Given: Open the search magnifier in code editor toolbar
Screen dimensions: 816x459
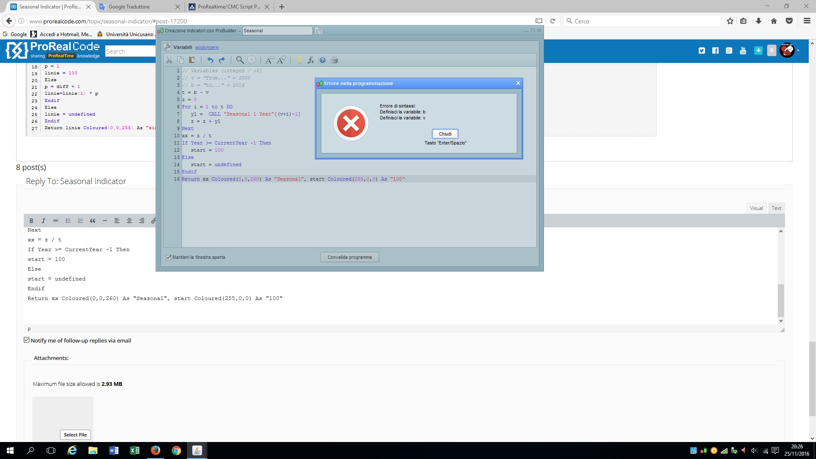Looking at the screenshot, I should (240, 60).
